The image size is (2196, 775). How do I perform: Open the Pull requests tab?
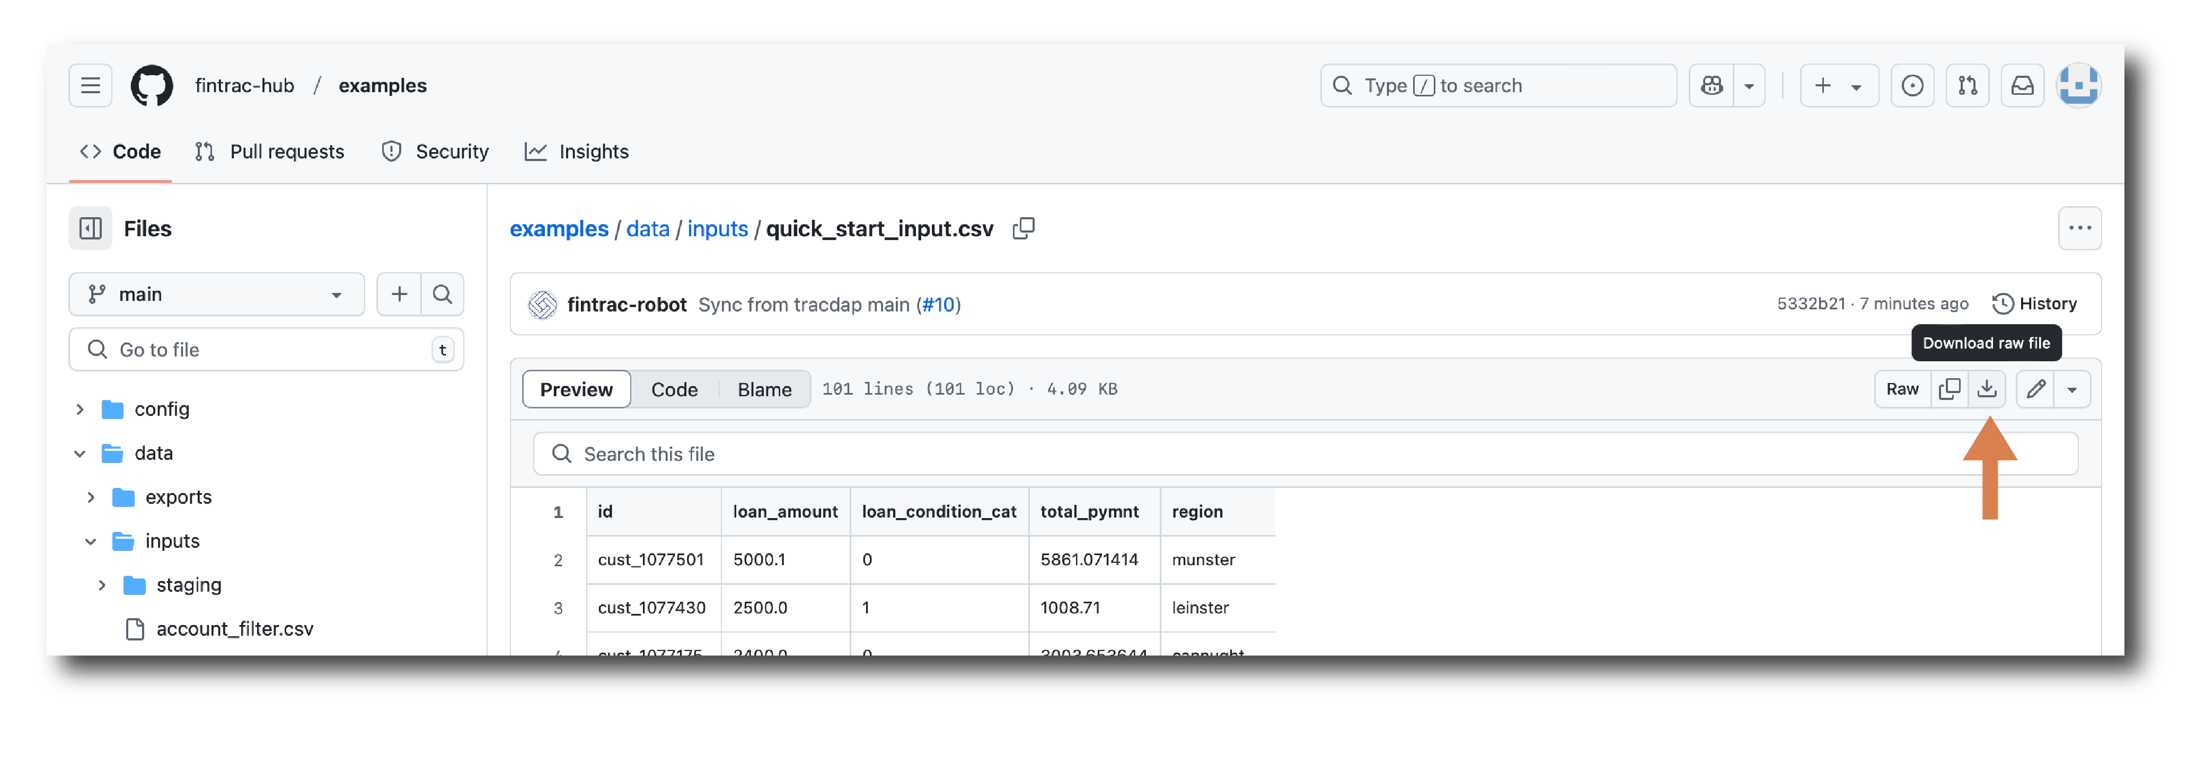pos(270,152)
